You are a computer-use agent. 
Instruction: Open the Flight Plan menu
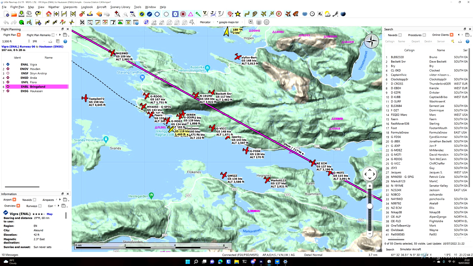17,7
